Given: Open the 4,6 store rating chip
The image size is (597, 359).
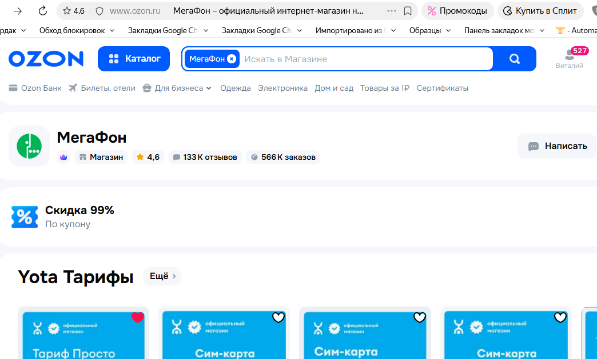Looking at the screenshot, I should [148, 157].
